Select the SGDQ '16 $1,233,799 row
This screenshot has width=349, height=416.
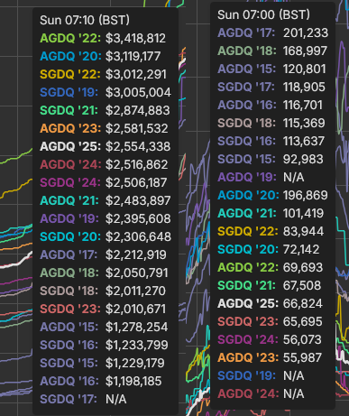(104, 345)
